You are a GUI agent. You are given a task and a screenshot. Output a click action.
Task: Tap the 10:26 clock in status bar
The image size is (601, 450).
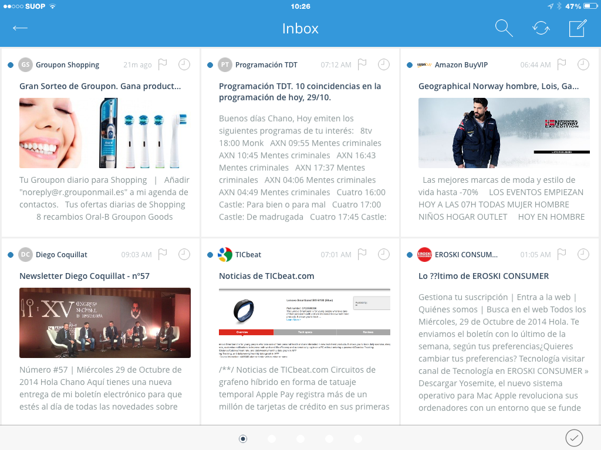300,6
